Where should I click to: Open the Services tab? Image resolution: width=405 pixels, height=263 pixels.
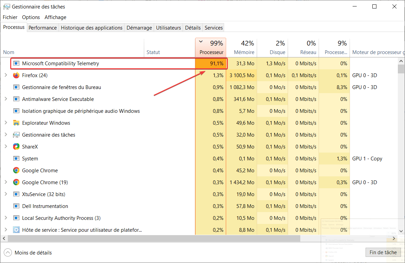[x=213, y=28]
